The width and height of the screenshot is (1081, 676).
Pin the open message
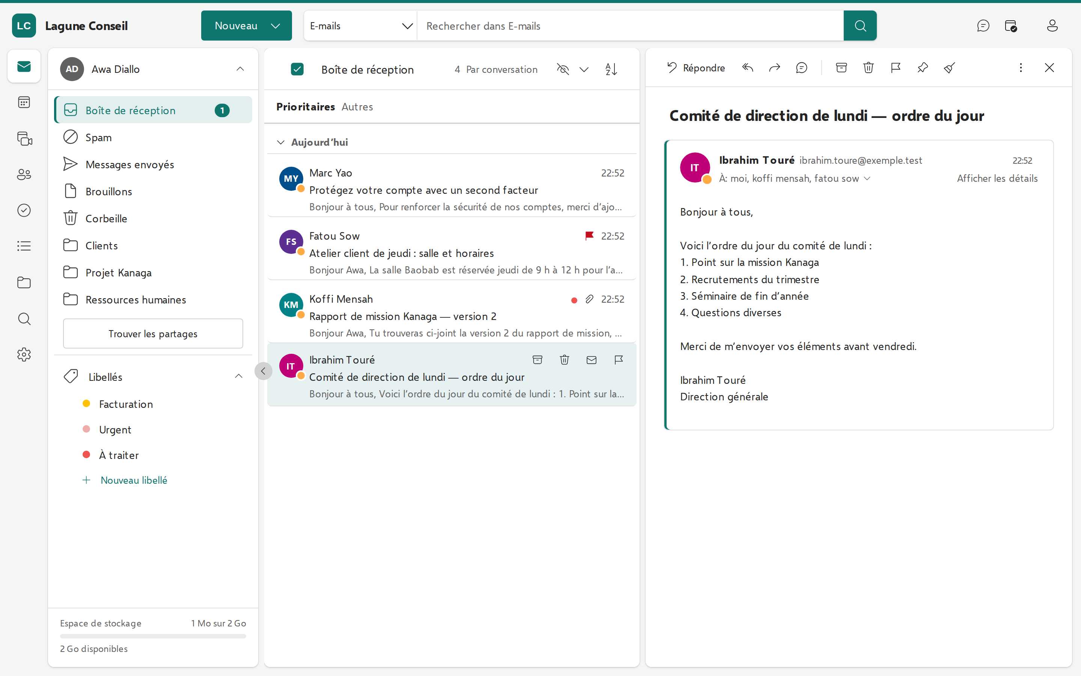coord(923,68)
